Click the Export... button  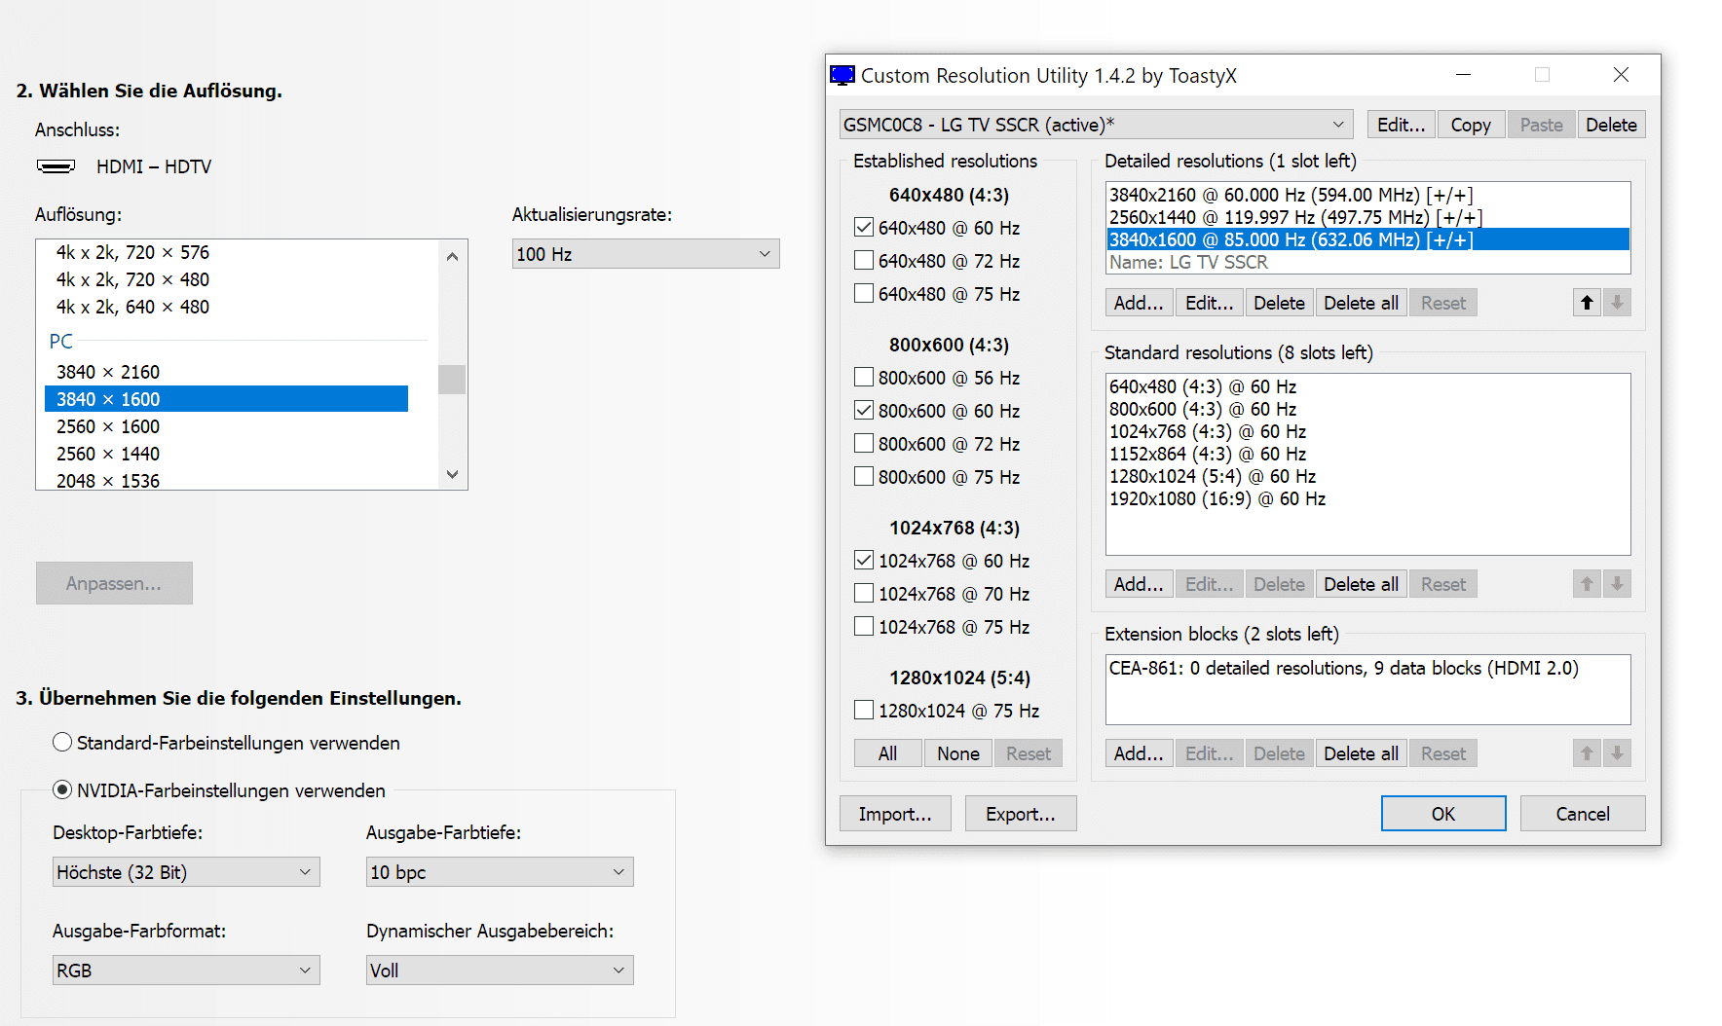pos(1021,814)
